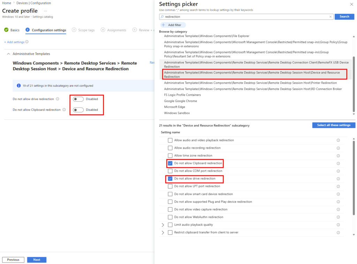Click info icon in Do not allow Clipboard redirection picker row
The width and height of the screenshot is (357, 264).
[338, 163]
